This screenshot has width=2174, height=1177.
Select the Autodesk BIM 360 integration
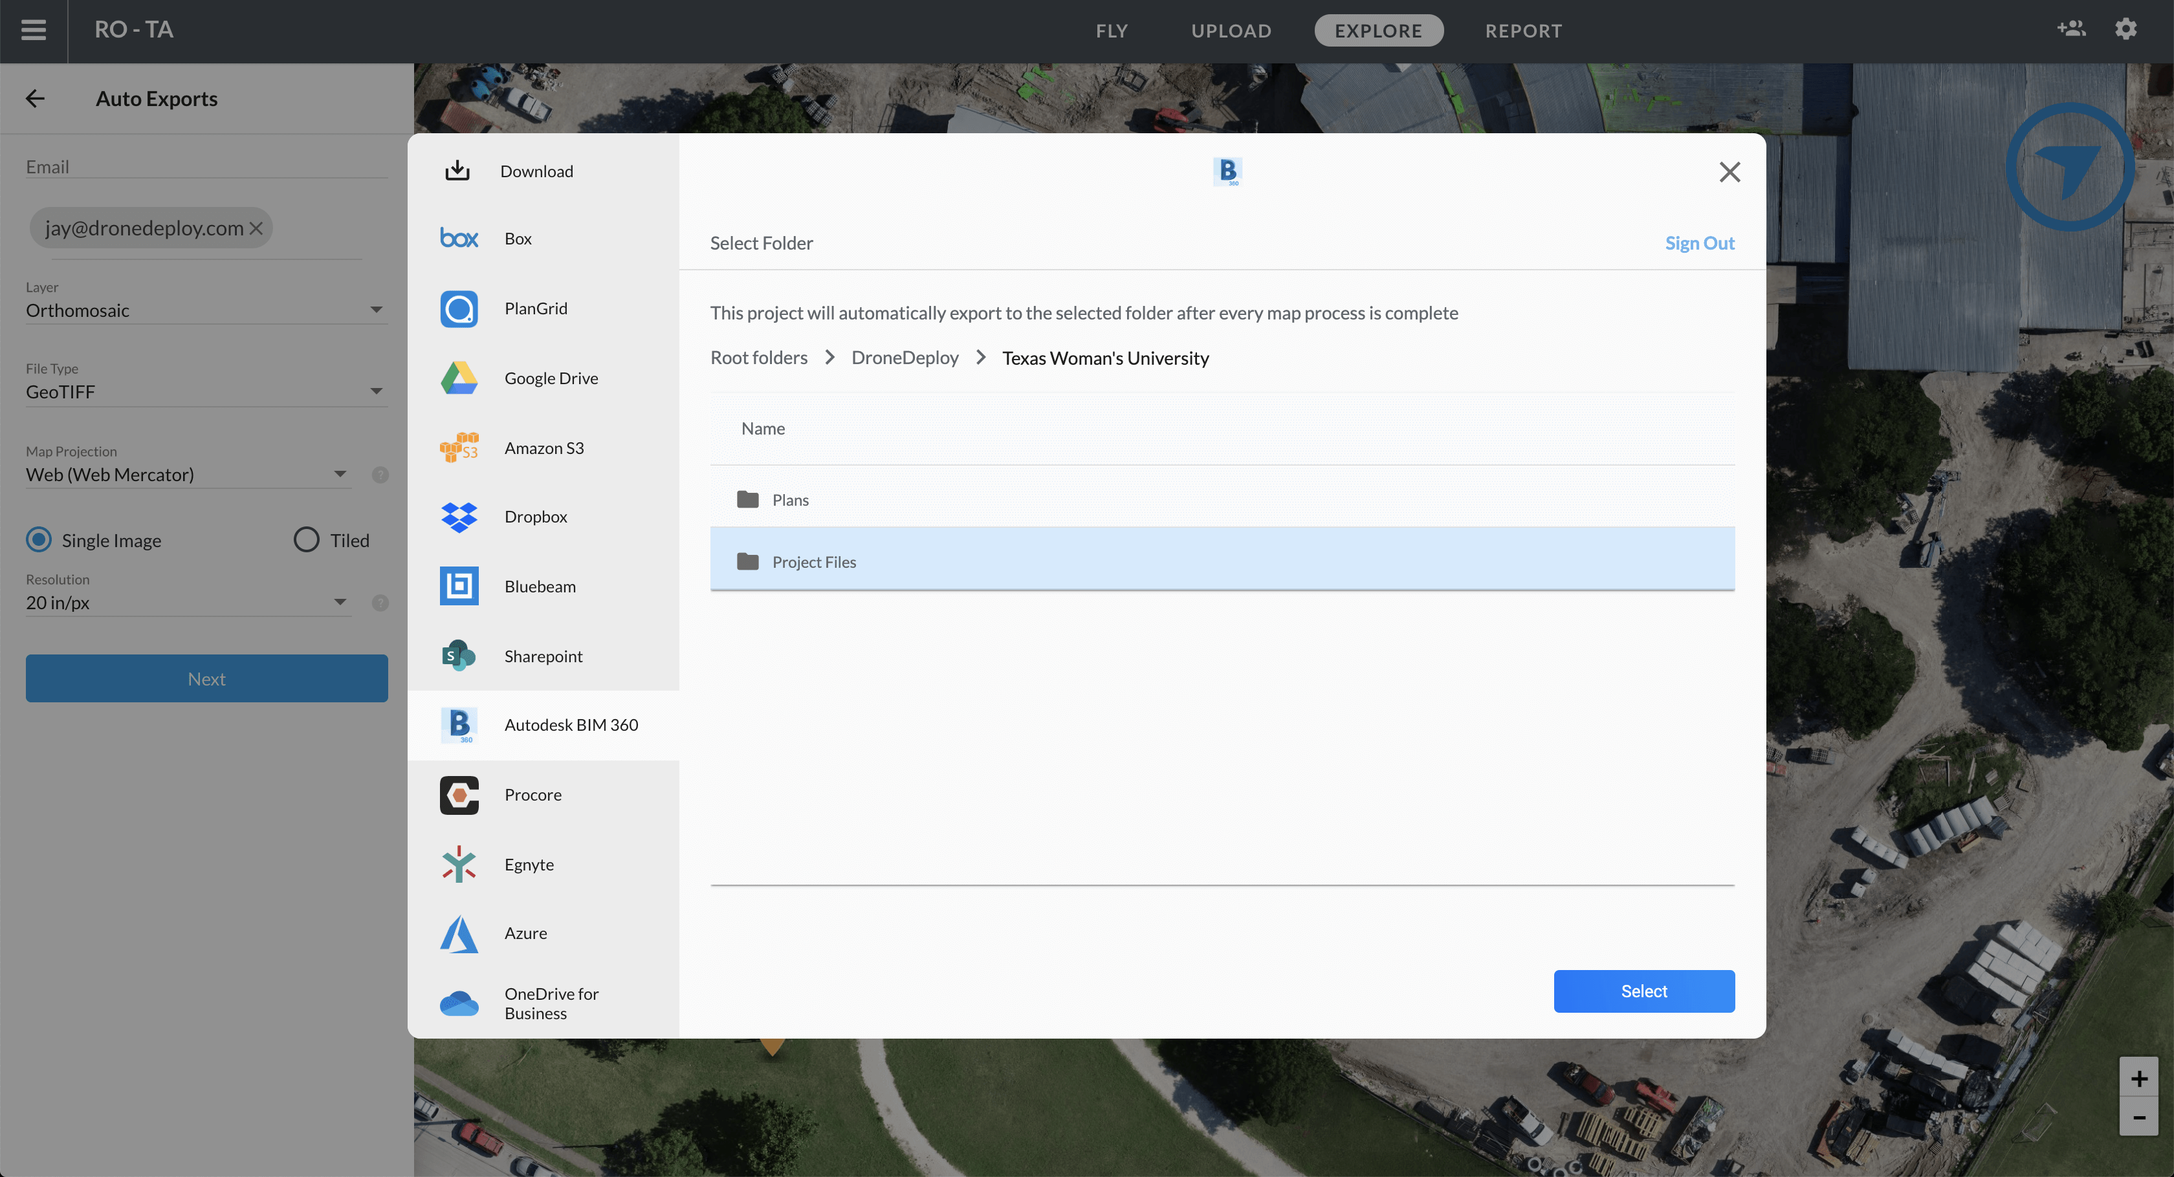tap(543, 726)
